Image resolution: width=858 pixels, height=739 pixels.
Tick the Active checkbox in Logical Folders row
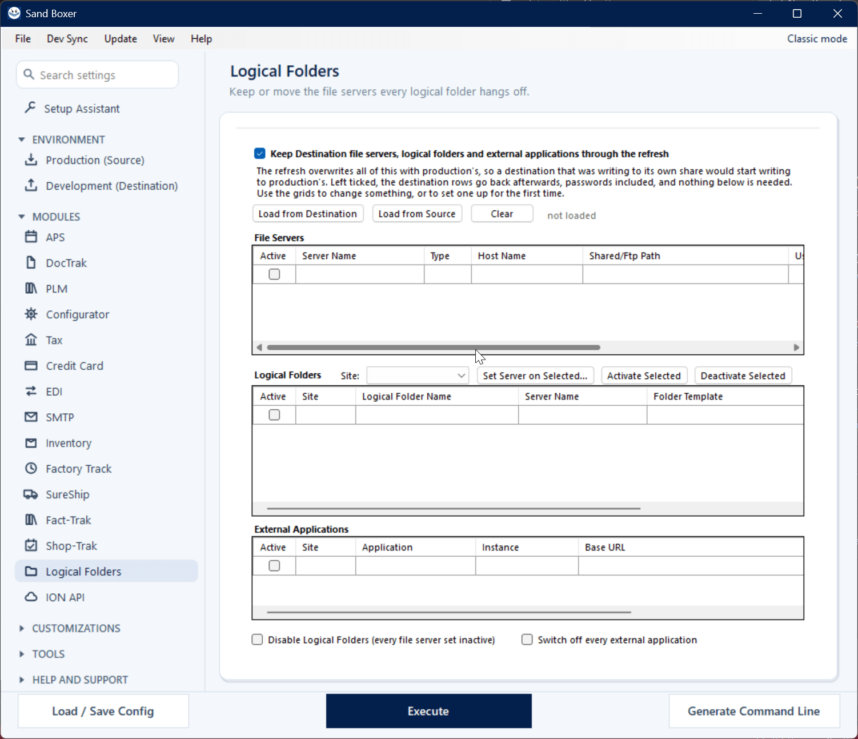(x=274, y=415)
